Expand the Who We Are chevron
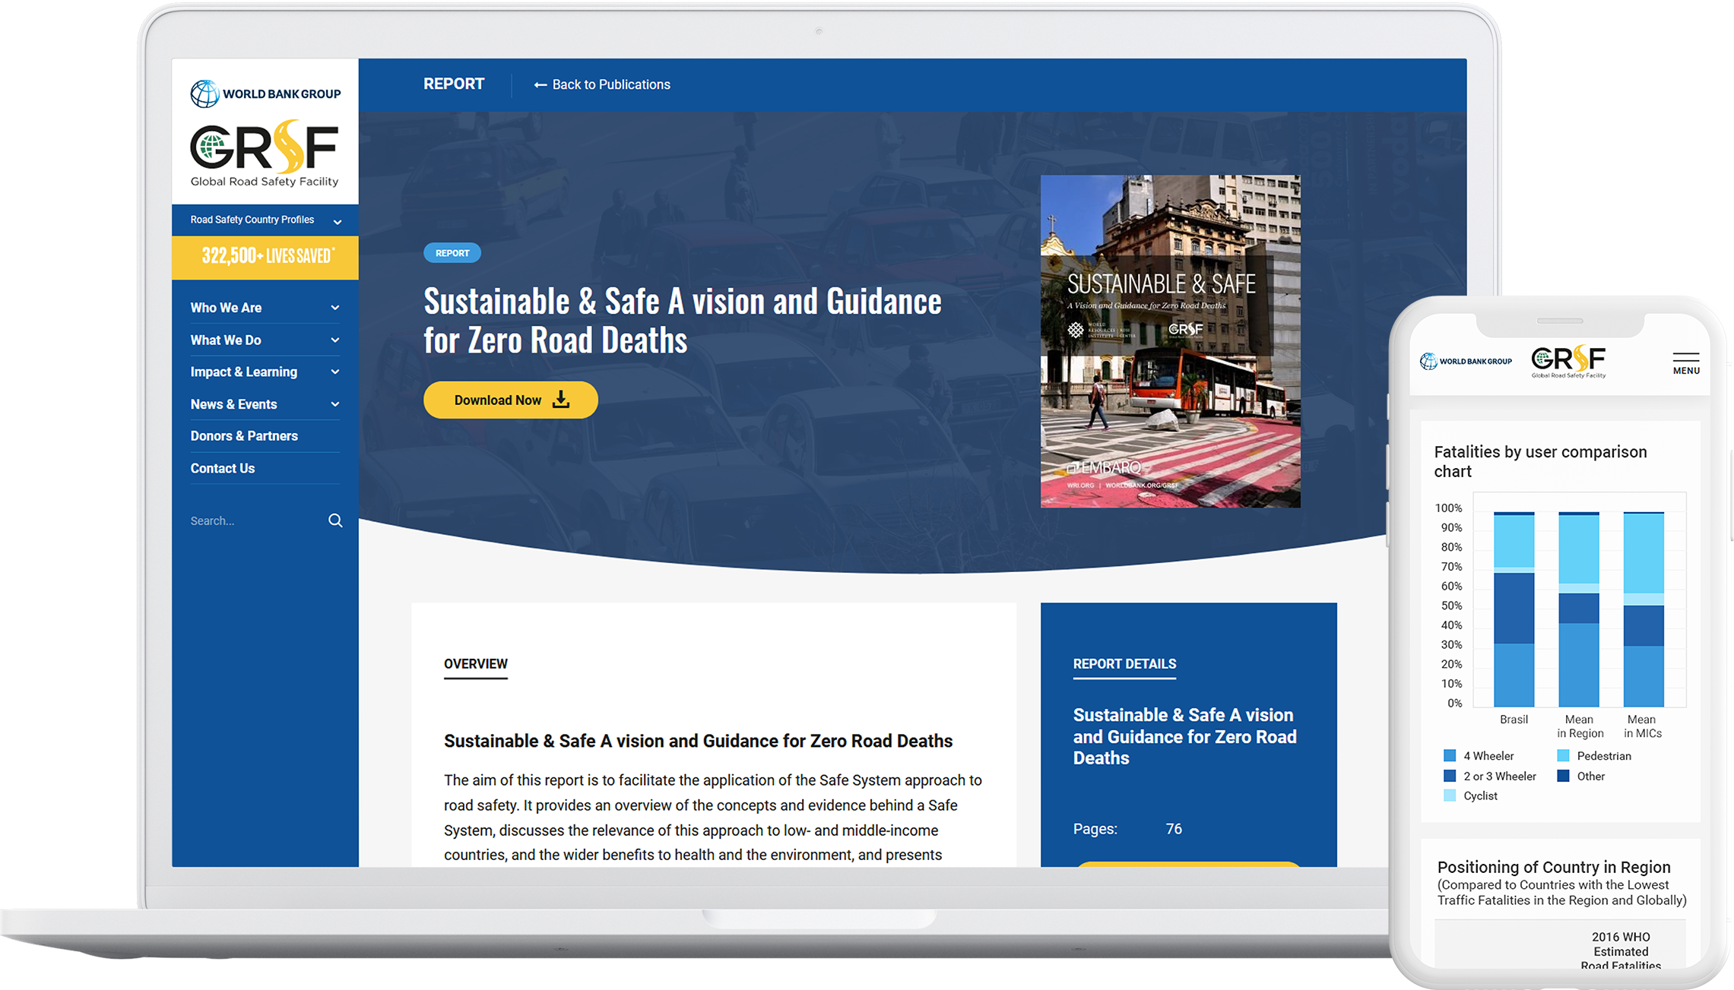Image resolution: width=1734 pixels, height=990 pixels. pos(335,308)
